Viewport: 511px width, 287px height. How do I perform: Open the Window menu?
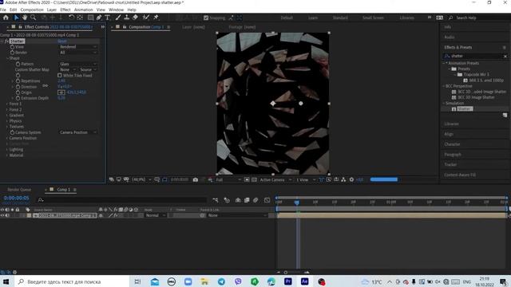click(x=116, y=10)
